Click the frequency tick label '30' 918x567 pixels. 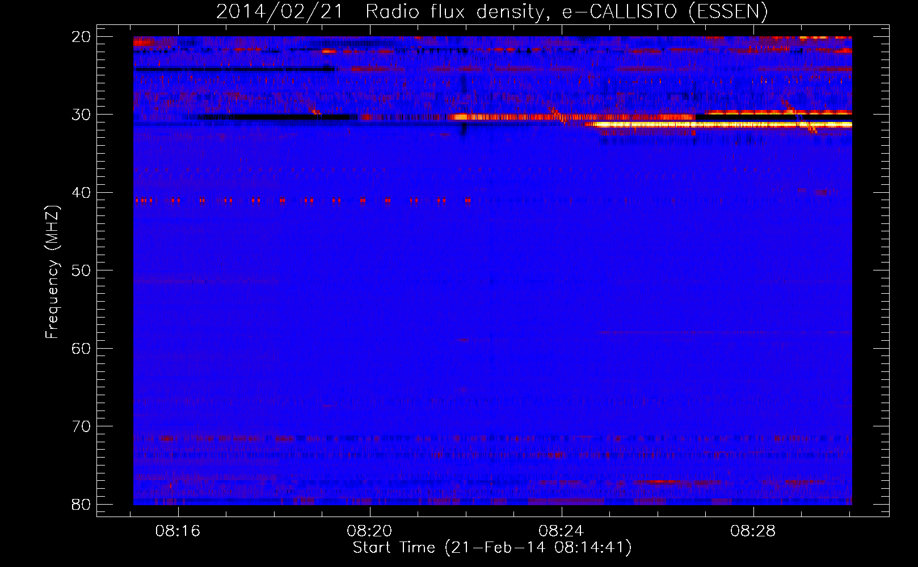point(81,115)
